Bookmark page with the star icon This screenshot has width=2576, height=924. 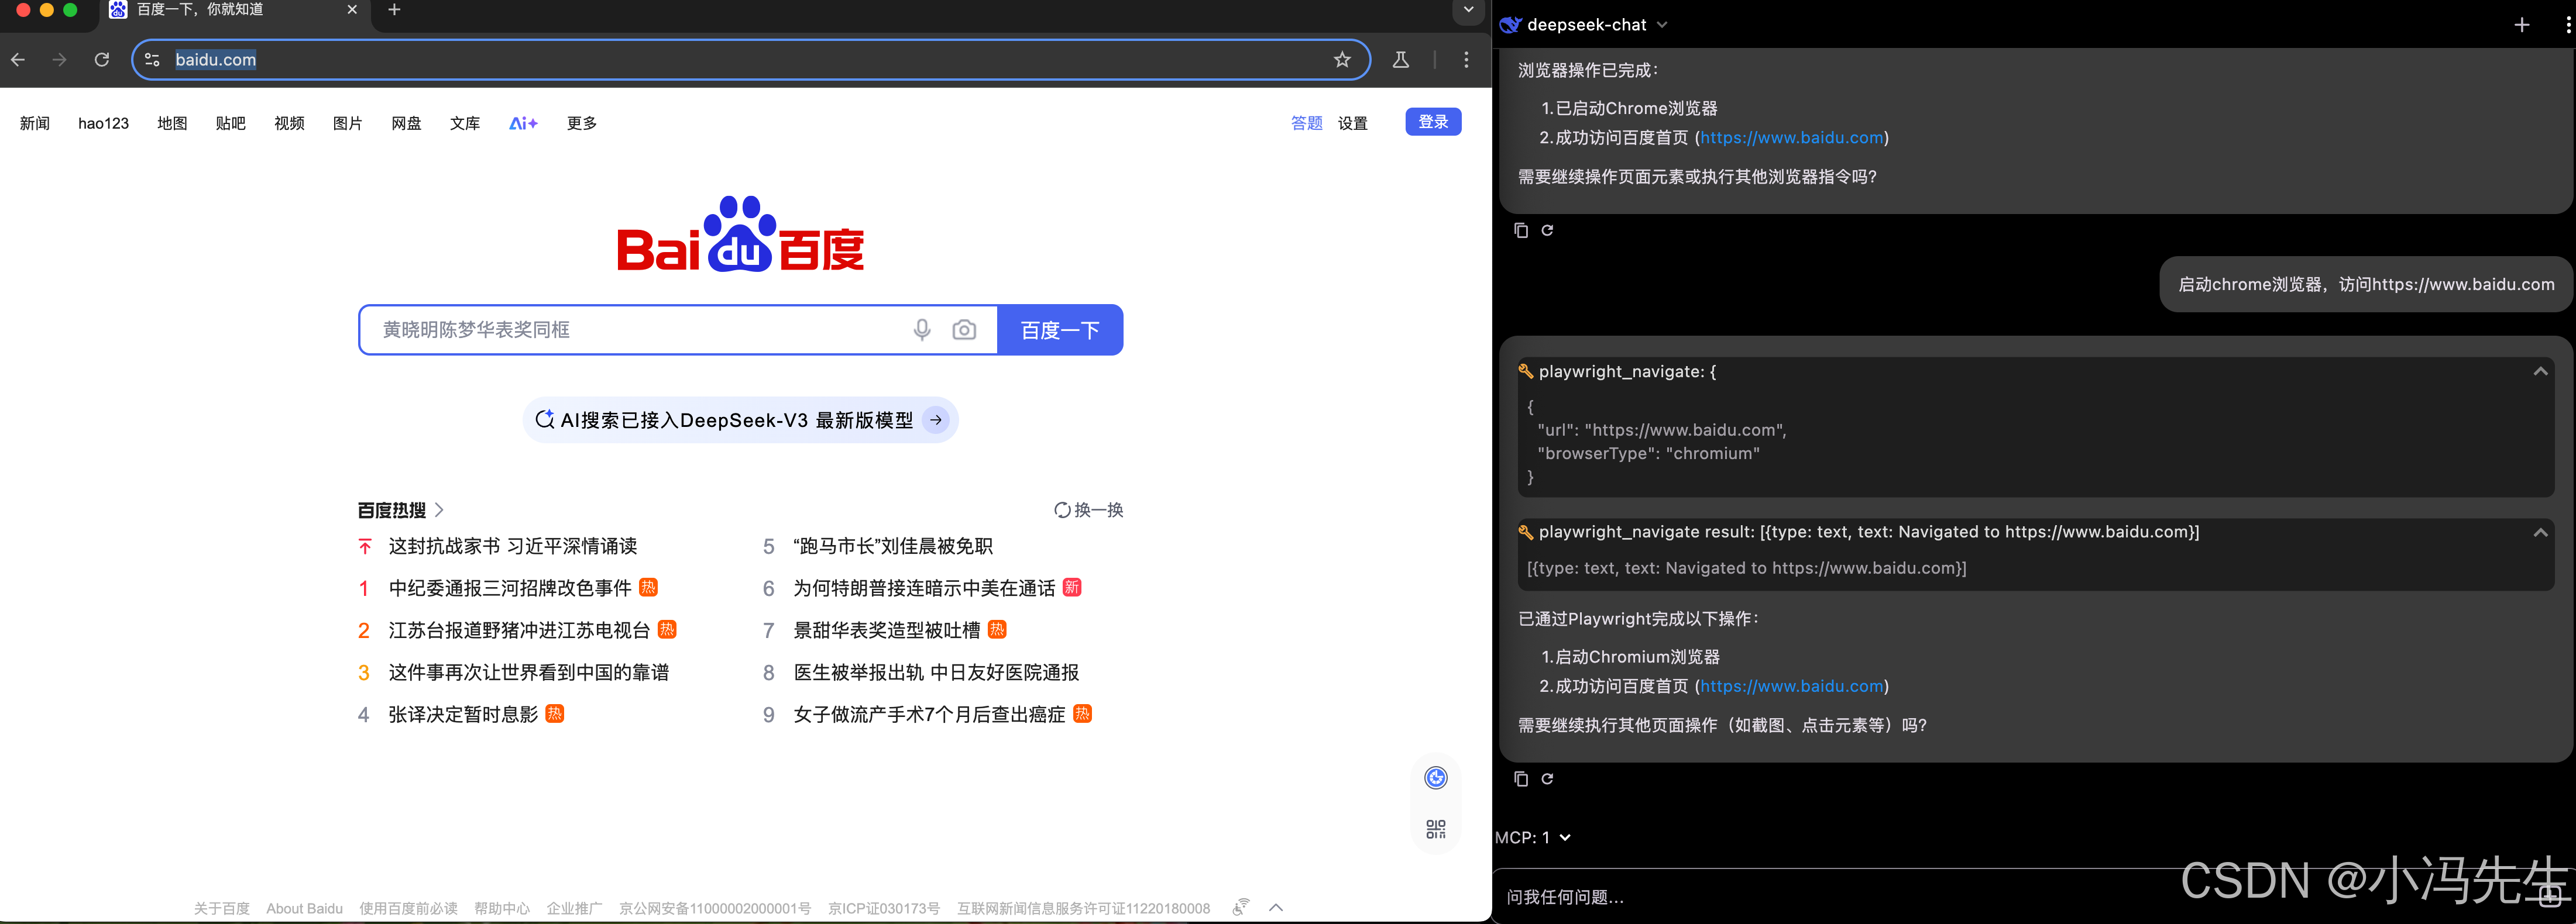1342,60
